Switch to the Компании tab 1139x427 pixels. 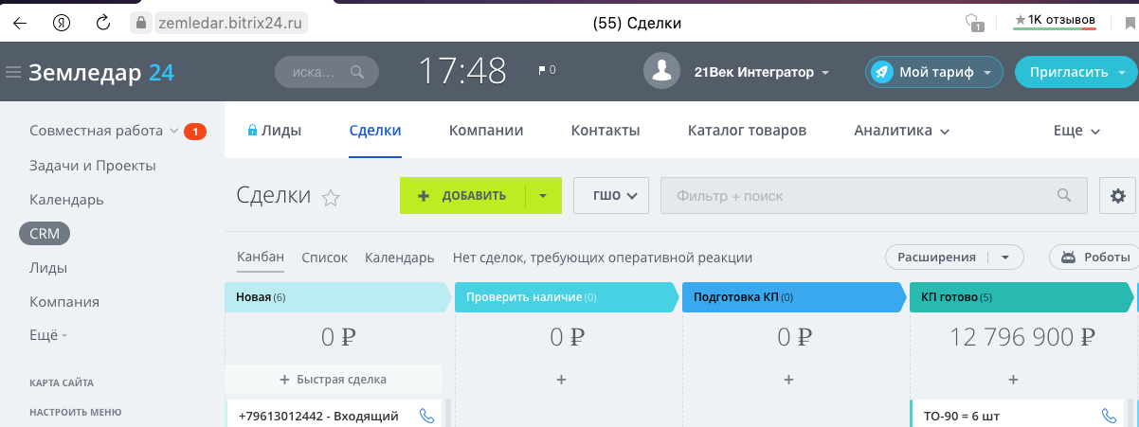coord(486,131)
